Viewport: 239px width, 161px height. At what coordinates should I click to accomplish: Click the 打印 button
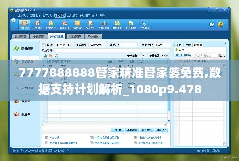(x=117, y=130)
